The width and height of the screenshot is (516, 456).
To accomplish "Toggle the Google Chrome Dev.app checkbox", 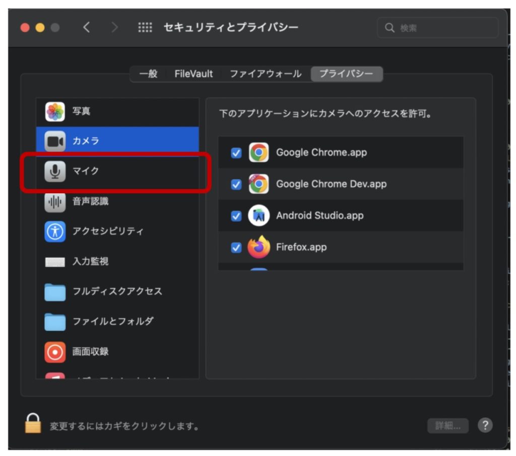I will (x=236, y=185).
